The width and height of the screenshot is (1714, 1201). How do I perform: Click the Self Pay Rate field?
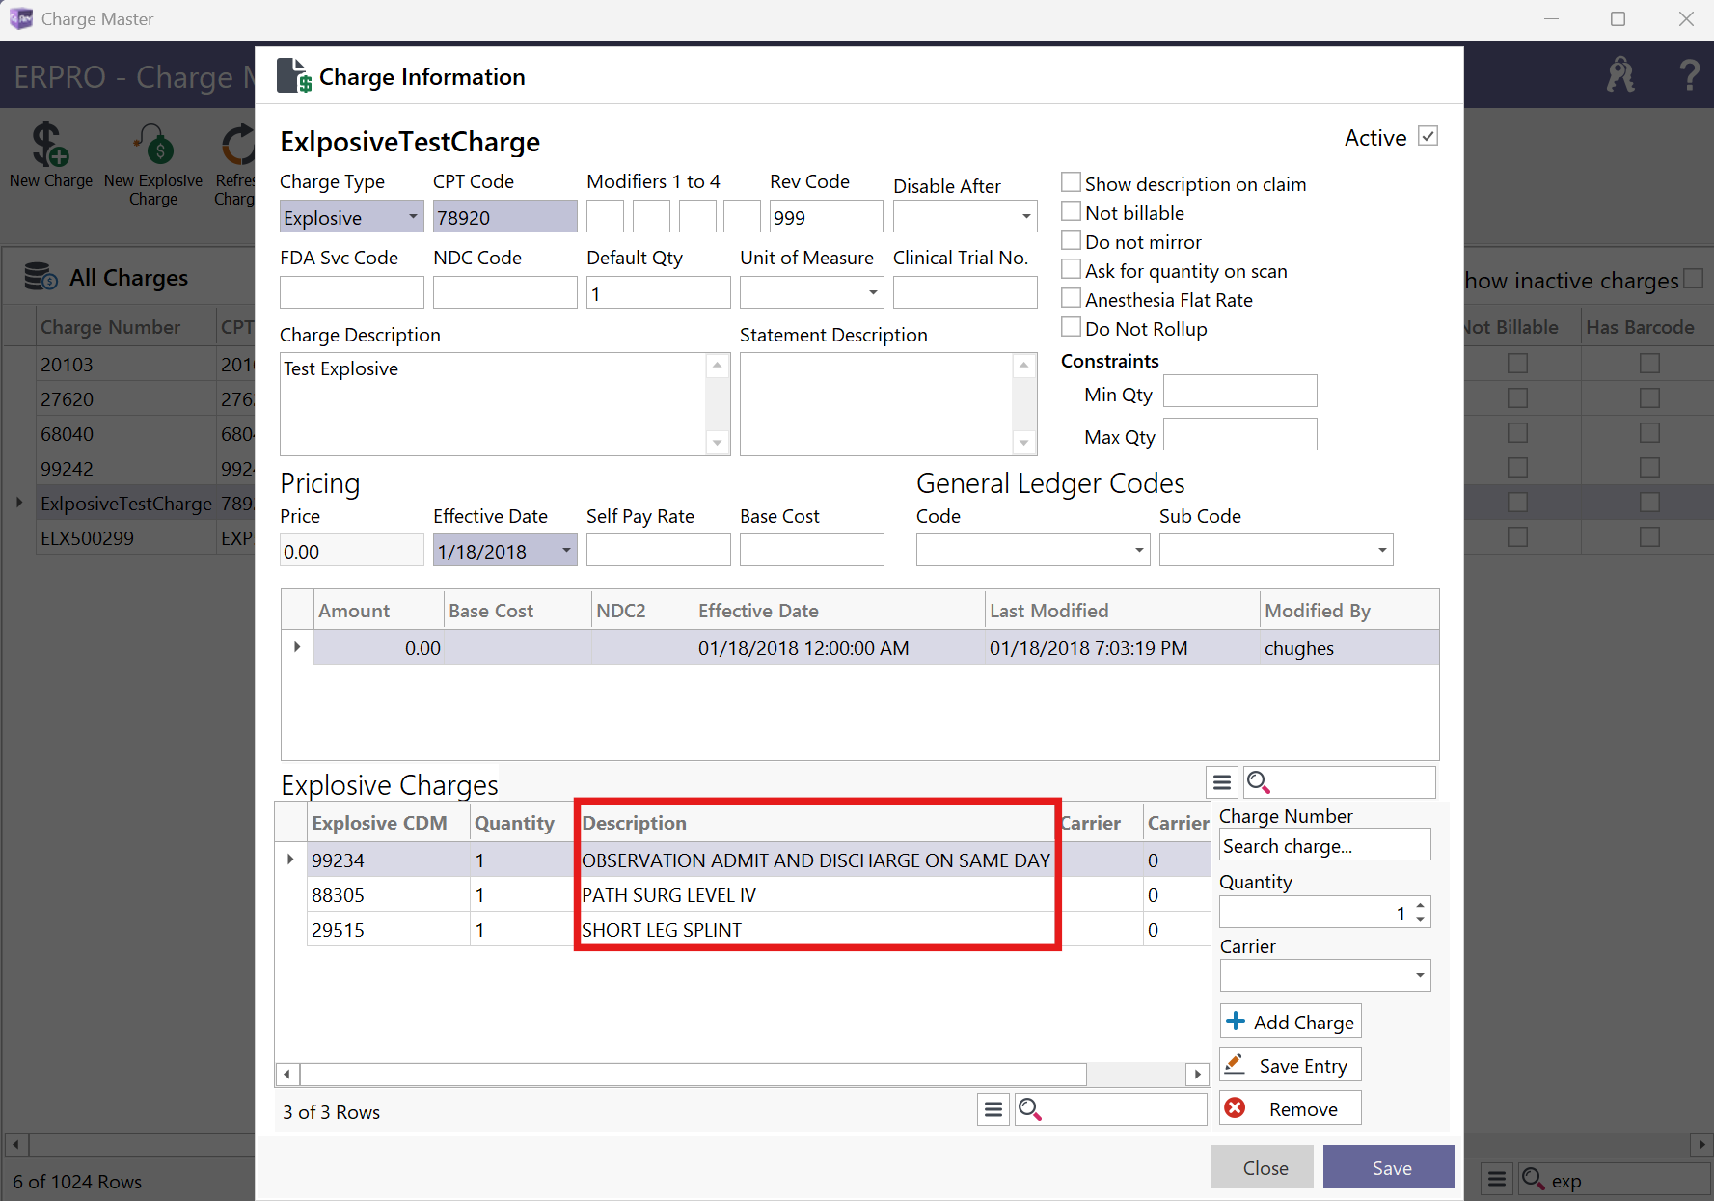658,551
